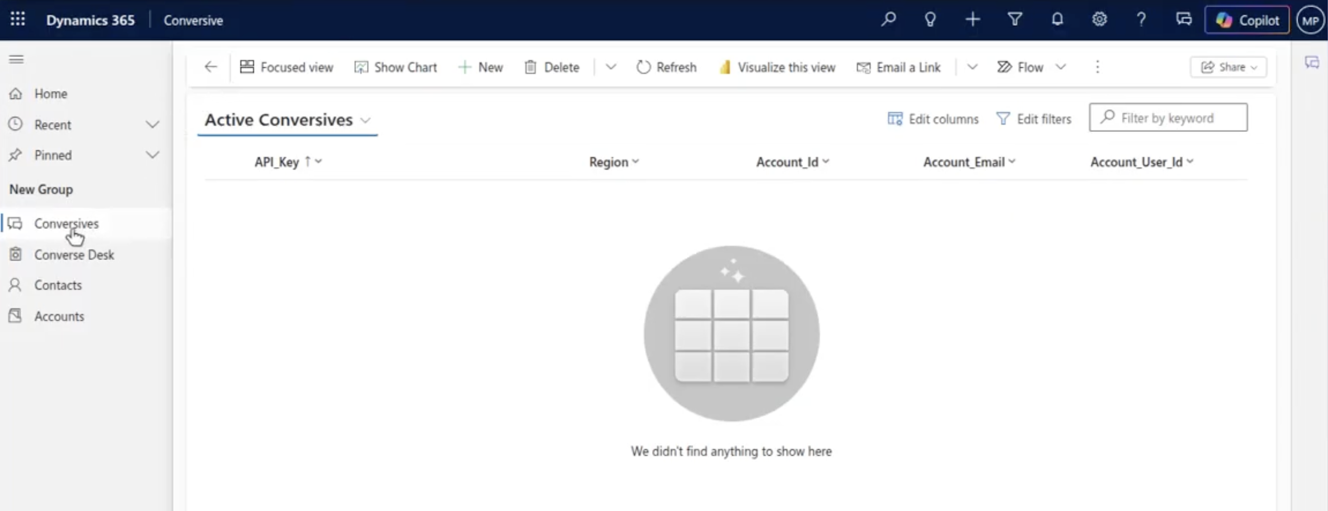The height and width of the screenshot is (511, 1328).
Task: Click the Filter by keyword field
Action: (1168, 117)
